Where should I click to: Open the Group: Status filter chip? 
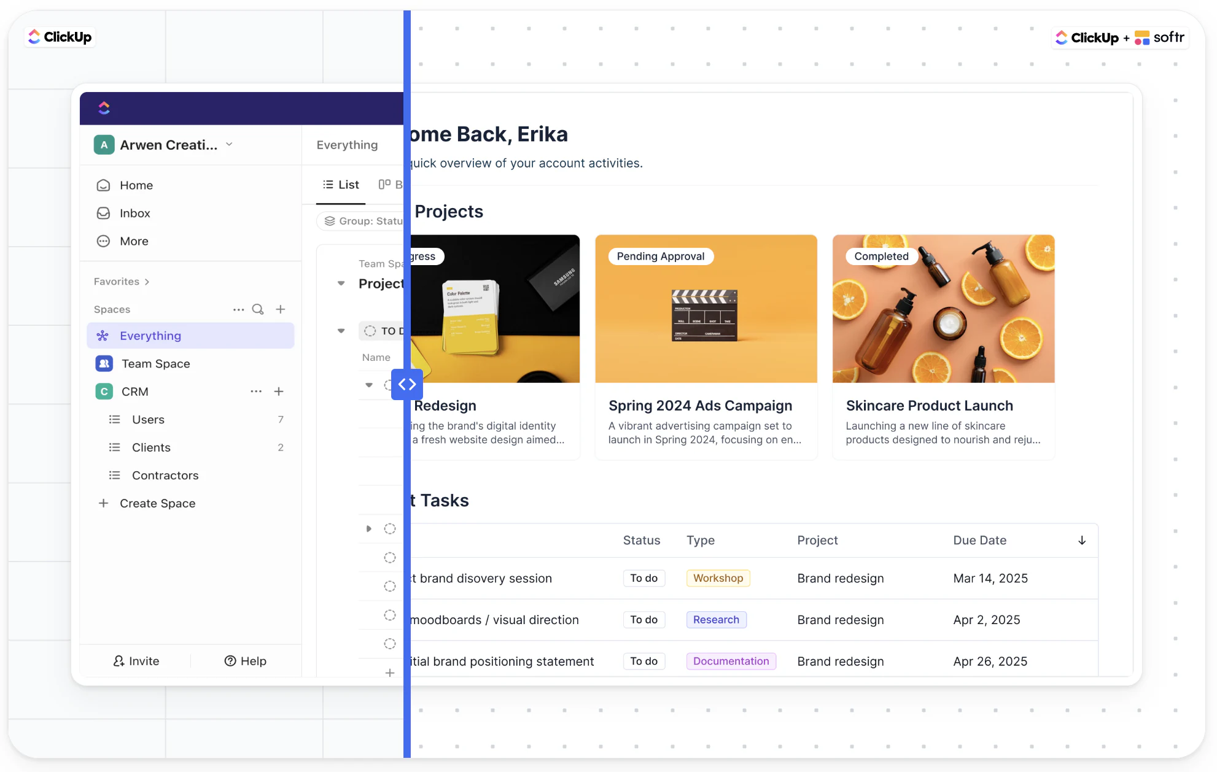(x=362, y=221)
